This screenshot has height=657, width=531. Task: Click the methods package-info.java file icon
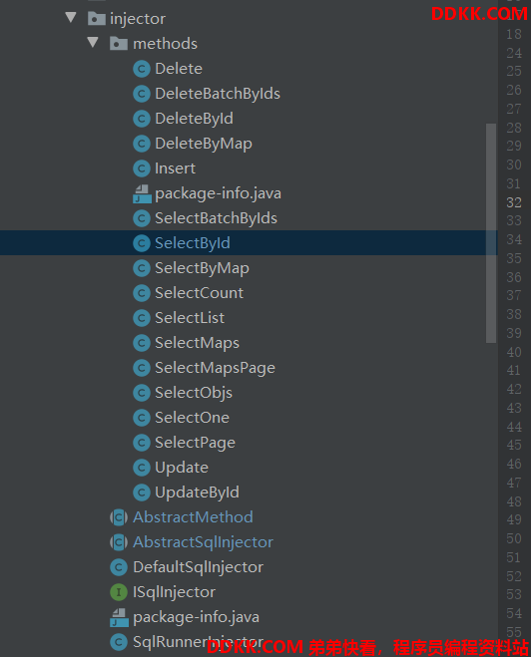click(x=142, y=194)
